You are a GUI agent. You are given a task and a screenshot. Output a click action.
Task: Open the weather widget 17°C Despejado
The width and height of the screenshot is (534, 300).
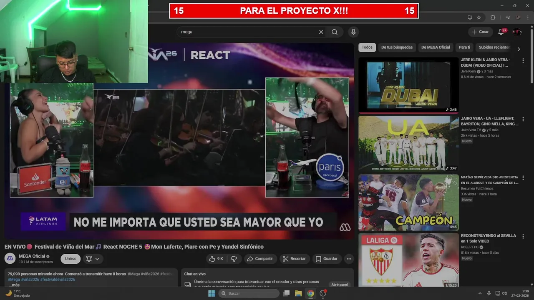(x=18, y=293)
